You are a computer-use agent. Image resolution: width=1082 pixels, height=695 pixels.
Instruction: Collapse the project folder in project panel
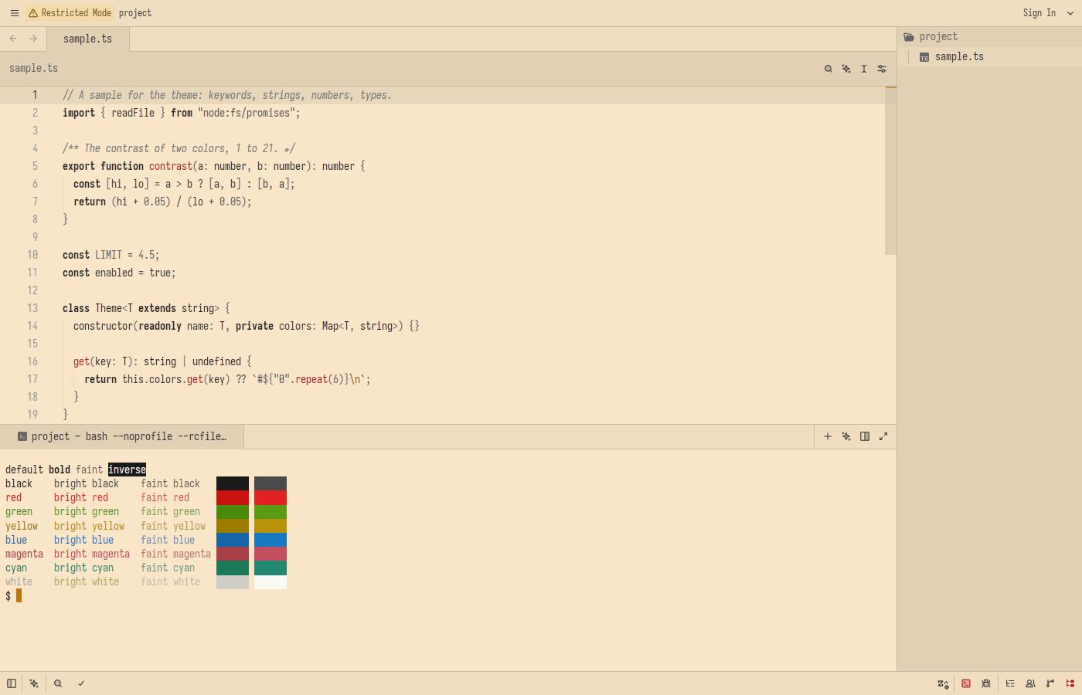click(x=989, y=37)
